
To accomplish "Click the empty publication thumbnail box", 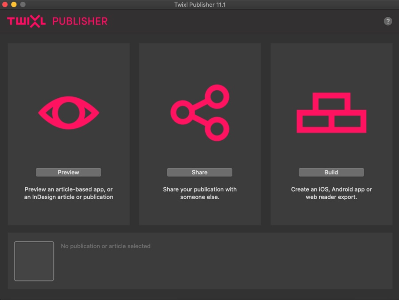I will (x=34, y=261).
